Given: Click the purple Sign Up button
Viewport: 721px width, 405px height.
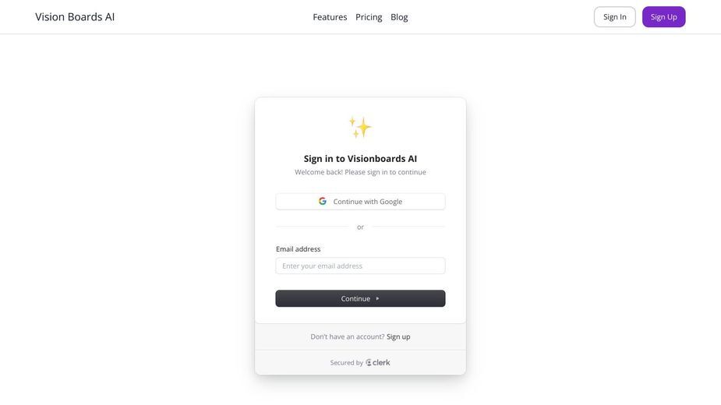Looking at the screenshot, I should click(663, 17).
